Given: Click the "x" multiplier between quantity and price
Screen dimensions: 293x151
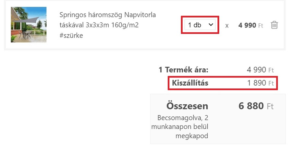Looking at the screenshot, I should tap(227, 26).
